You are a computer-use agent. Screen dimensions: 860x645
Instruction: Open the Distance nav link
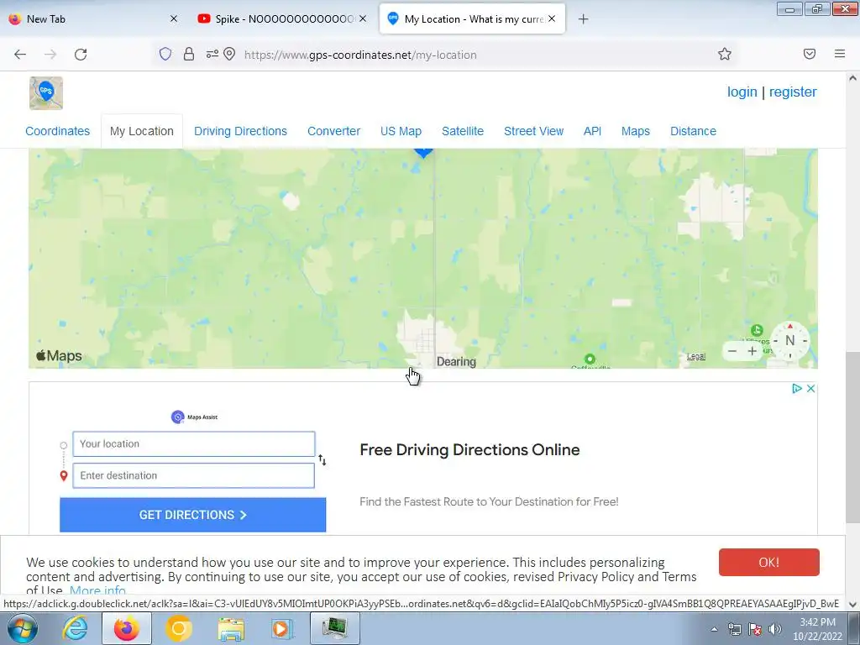[x=693, y=131]
